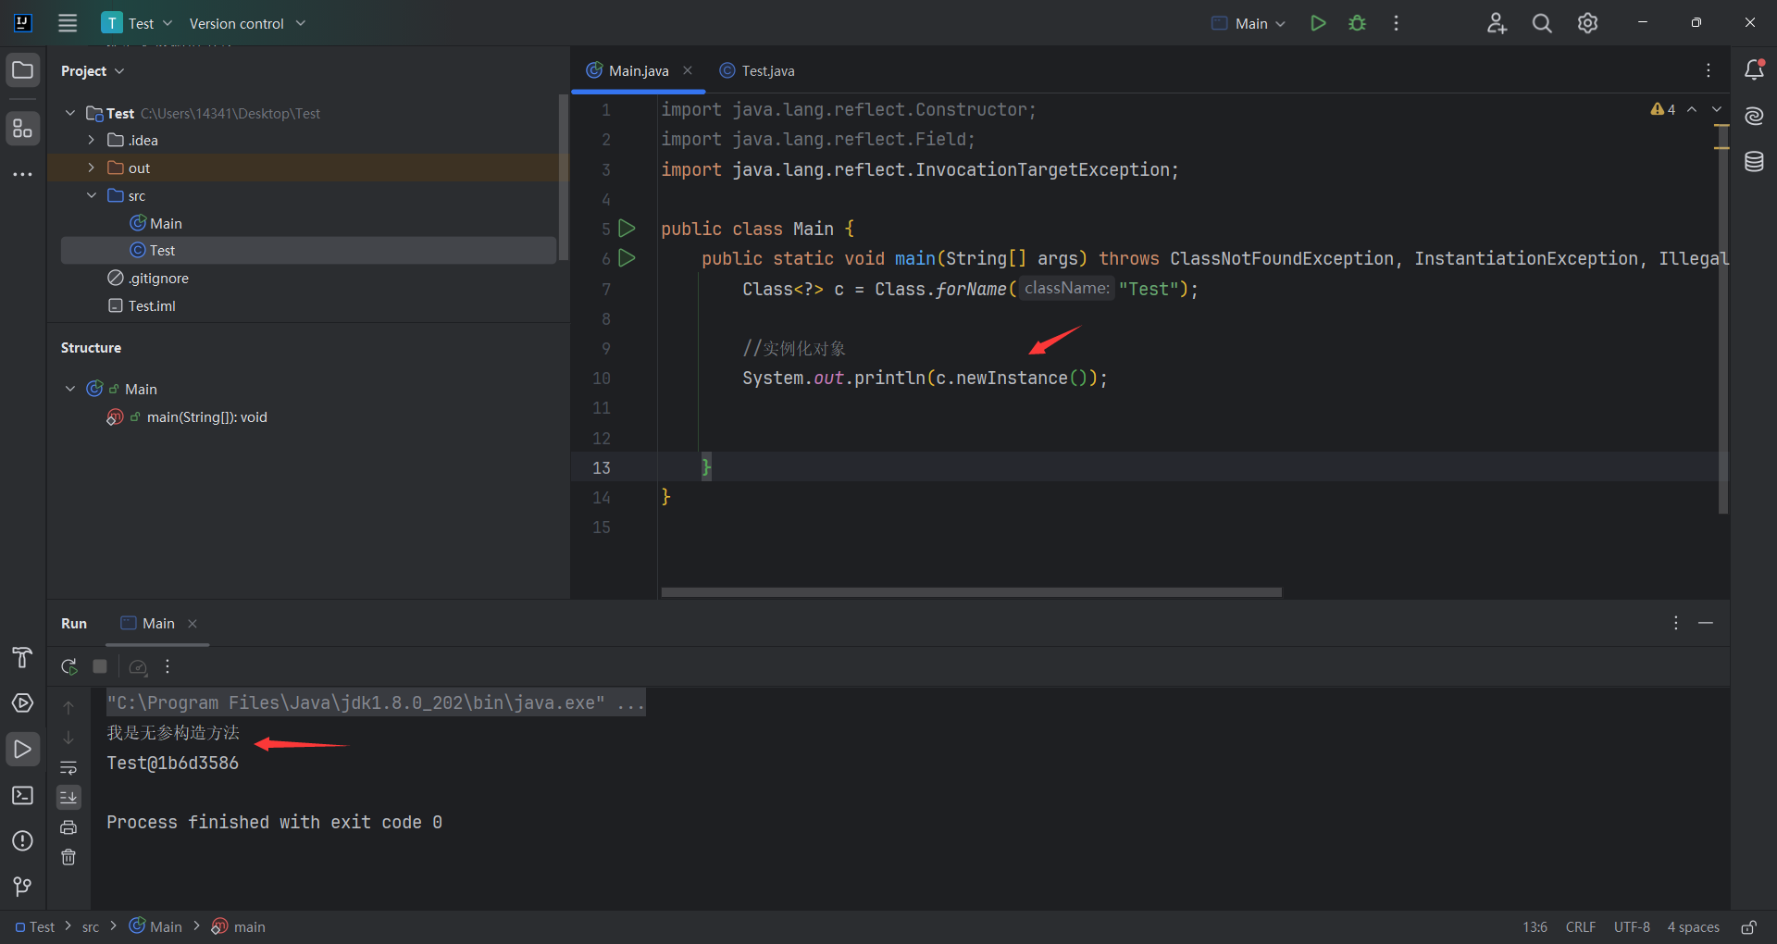Rerun Main in the Run panel

69,666
